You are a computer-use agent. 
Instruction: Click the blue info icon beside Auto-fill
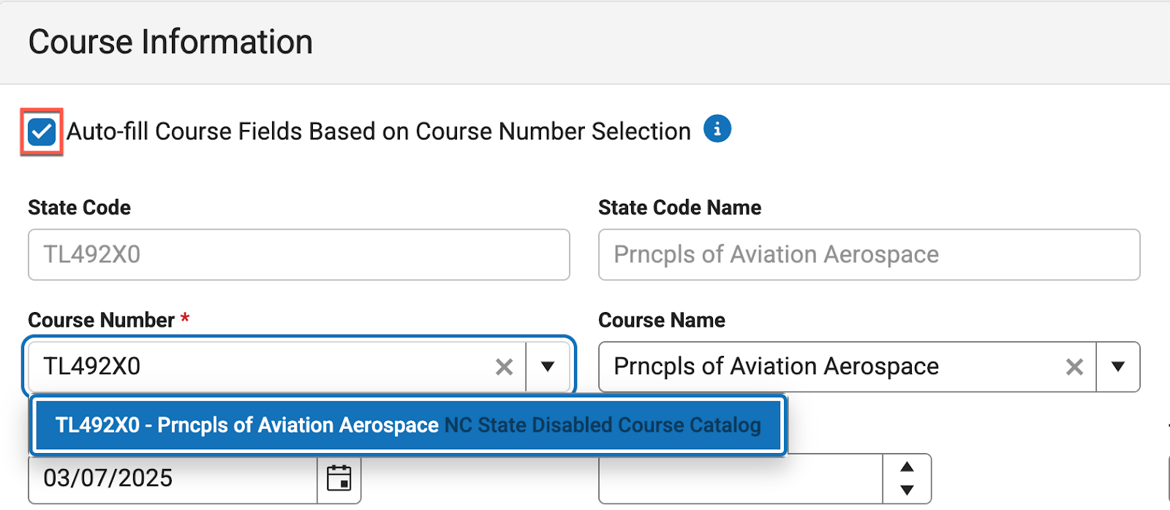pyautogui.click(x=717, y=129)
